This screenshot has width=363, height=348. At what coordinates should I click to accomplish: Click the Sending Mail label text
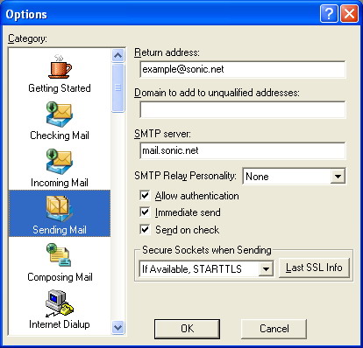(x=60, y=230)
